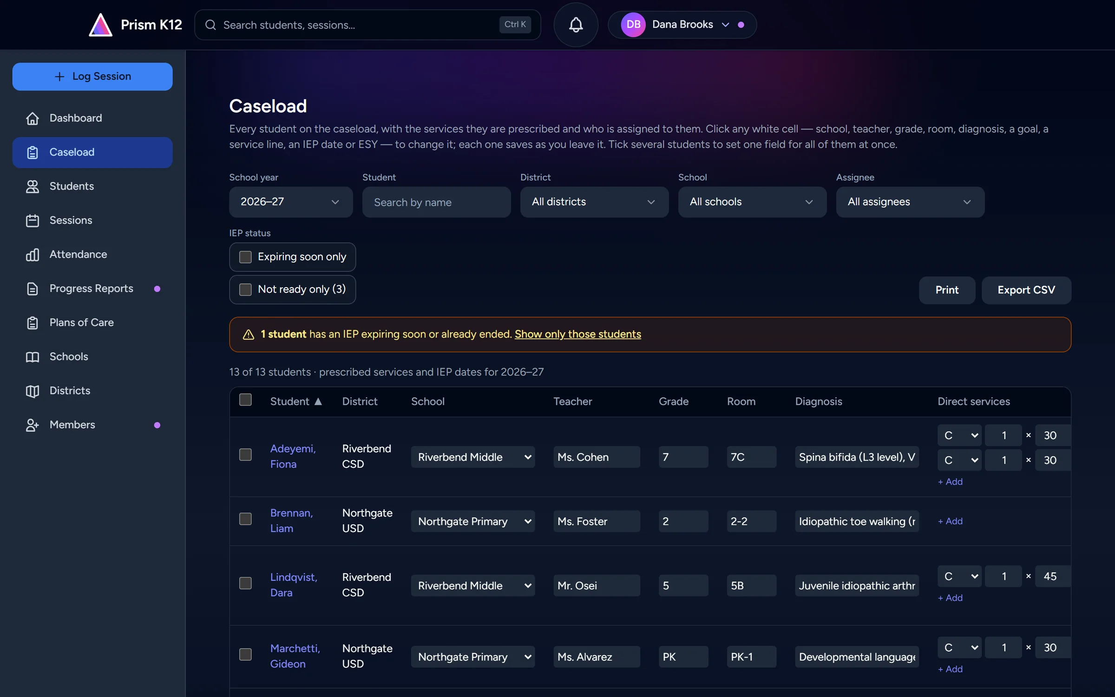
Task: Select Brennan, Liam row checkbox
Action: click(x=245, y=519)
